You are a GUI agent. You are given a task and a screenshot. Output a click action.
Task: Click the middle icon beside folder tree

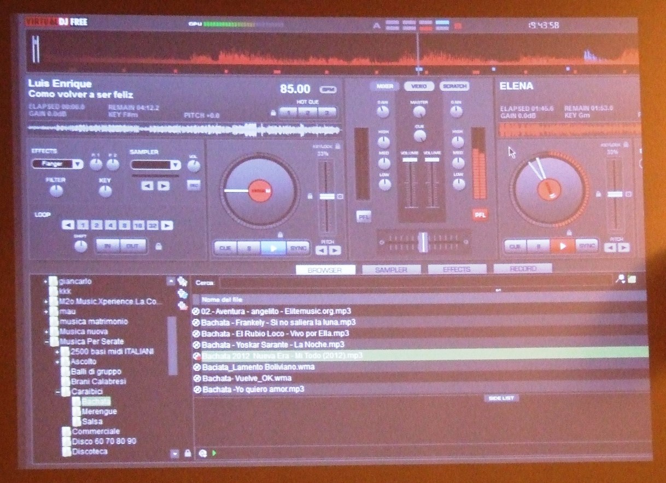click(183, 294)
